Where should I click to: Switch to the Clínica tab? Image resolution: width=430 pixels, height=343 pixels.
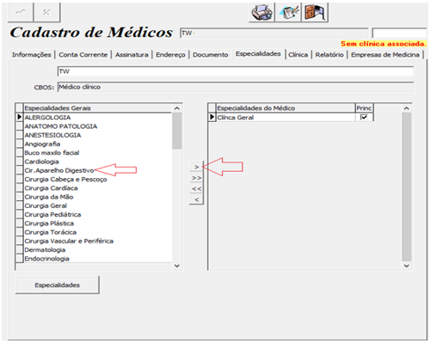coord(298,54)
